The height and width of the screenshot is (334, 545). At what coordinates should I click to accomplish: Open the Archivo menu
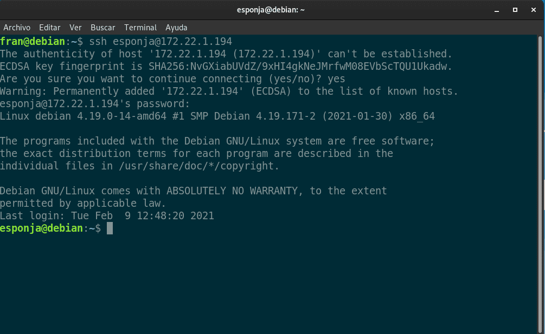(x=17, y=28)
